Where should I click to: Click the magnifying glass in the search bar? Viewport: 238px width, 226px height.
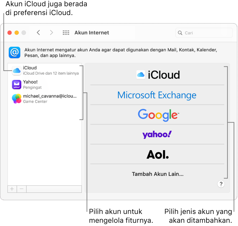[180, 33]
